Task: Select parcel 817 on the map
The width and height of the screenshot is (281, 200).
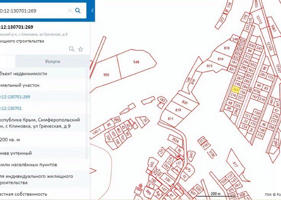Action: [235, 164]
